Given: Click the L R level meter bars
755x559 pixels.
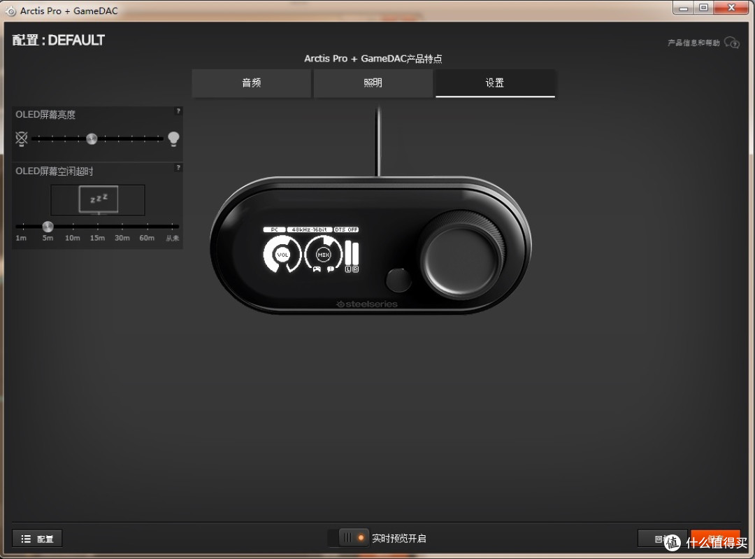Looking at the screenshot, I should 352,257.
